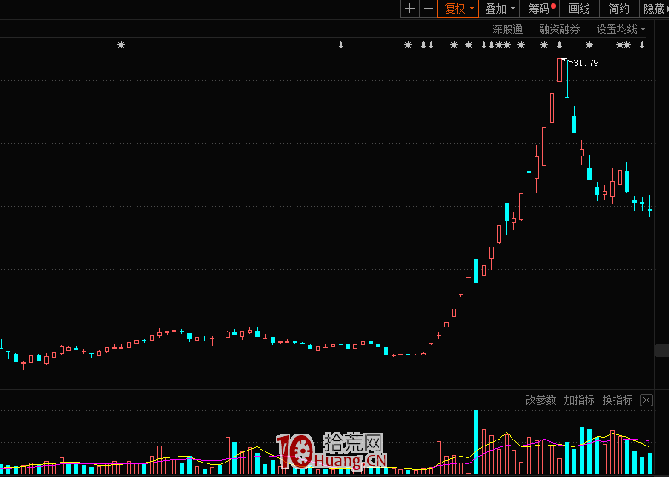Zoom out the chart with minus button

tap(428, 9)
